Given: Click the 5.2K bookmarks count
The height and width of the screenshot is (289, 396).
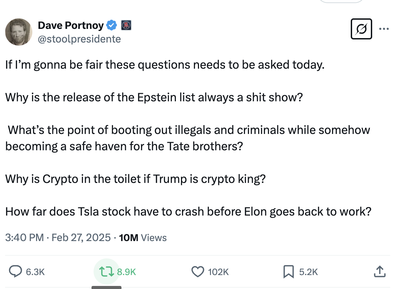Looking at the screenshot, I should (308, 272).
